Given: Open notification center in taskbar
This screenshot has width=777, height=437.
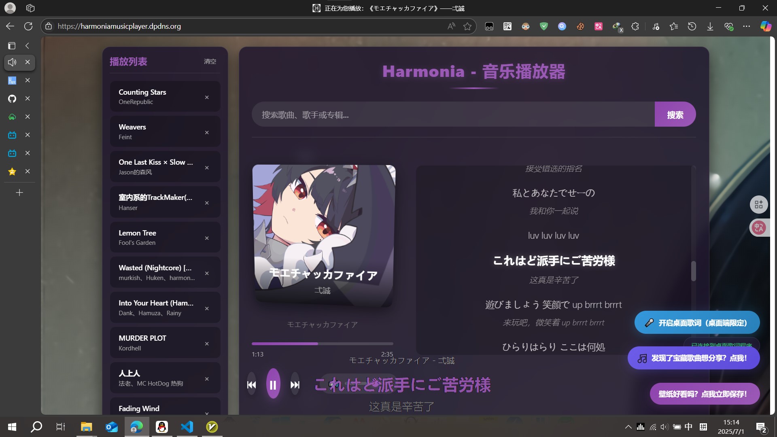Looking at the screenshot, I should click(x=761, y=427).
